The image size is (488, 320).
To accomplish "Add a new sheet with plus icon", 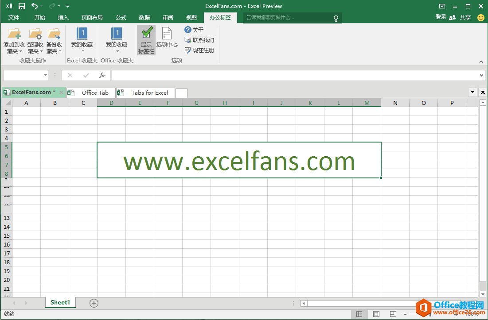I will pyautogui.click(x=94, y=303).
